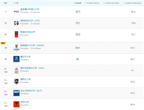The image size is (144, 110).
Task: Click the Australia location under UNSW
Action: tap(24, 48)
